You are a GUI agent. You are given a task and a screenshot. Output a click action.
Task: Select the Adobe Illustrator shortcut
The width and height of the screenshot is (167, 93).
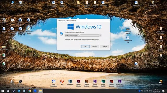(87, 83)
